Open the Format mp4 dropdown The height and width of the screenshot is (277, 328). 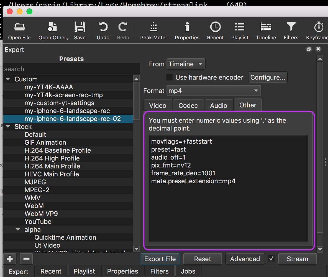point(214,91)
